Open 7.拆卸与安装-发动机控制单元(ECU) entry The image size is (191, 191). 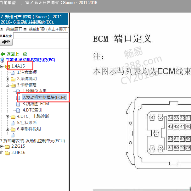click(33, 141)
